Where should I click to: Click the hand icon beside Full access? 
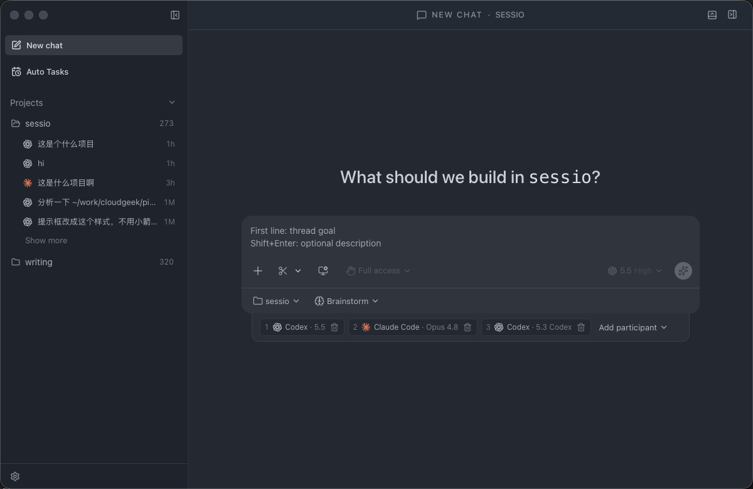[351, 271]
